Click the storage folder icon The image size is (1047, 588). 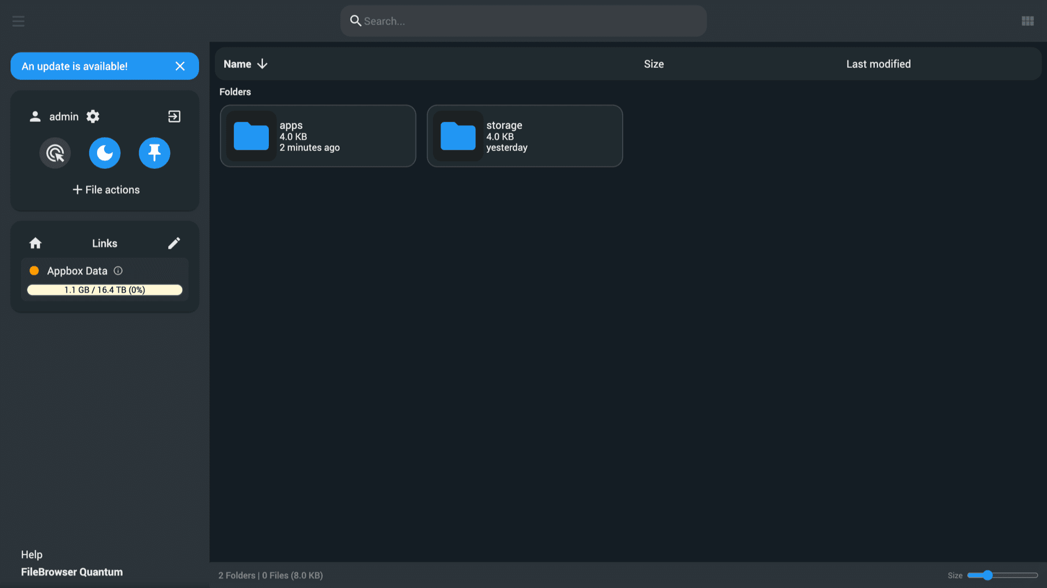tap(458, 136)
